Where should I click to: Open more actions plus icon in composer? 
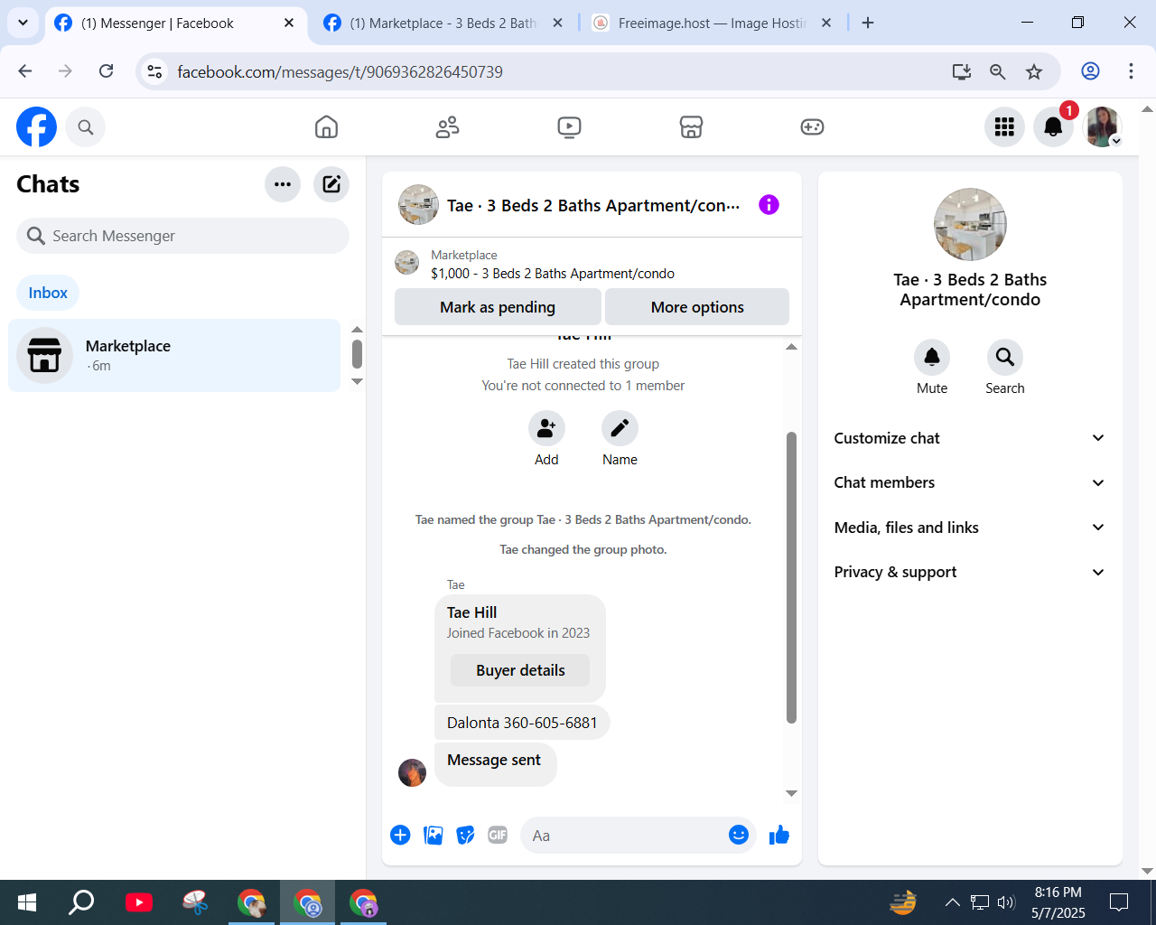(x=400, y=836)
